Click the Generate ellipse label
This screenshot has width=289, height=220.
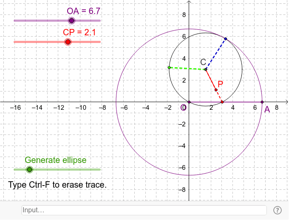pyautogui.click(x=56, y=160)
